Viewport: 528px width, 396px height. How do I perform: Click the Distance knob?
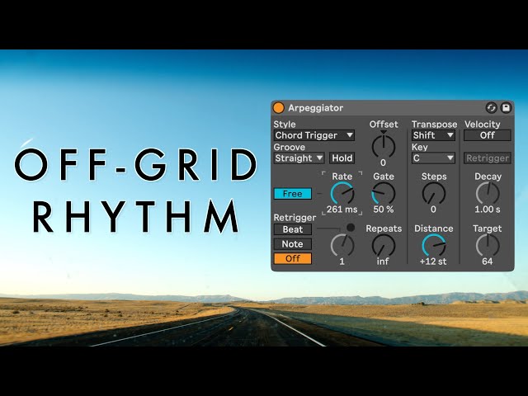point(434,246)
